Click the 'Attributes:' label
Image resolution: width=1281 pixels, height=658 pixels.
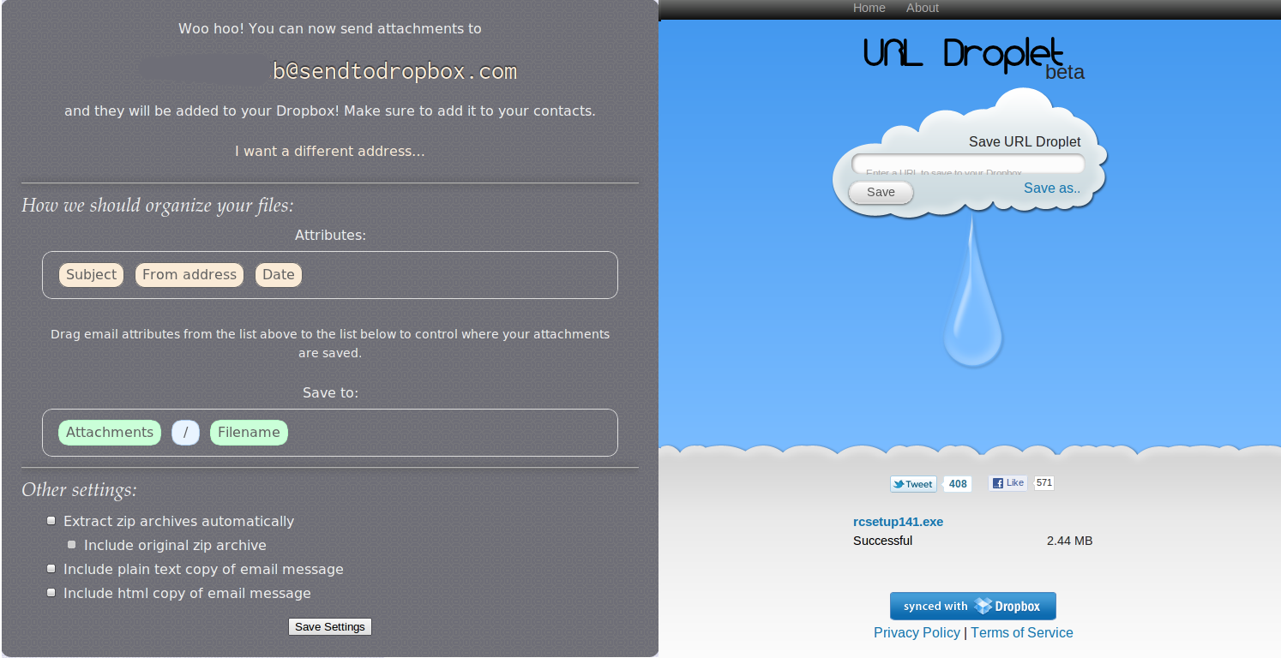pos(330,235)
